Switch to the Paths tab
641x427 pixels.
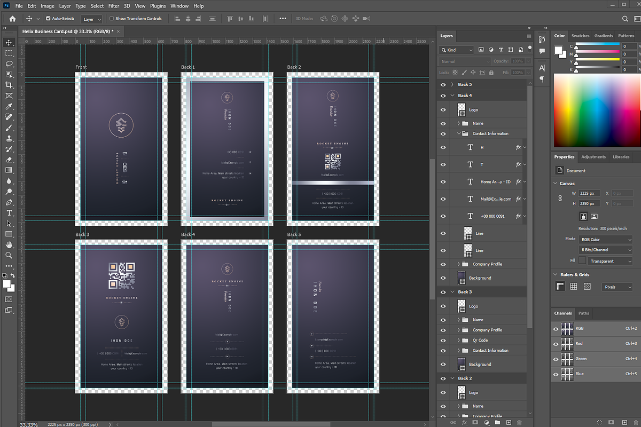(584, 313)
